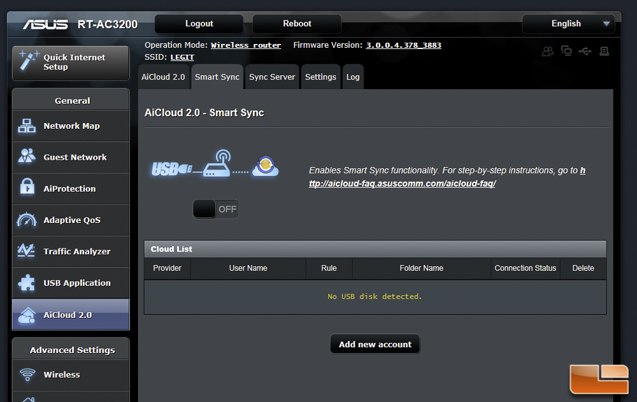The height and width of the screenshot is (402, 637).
Task: Select AiCloud 2.0 in the sidebar
Action: point(71,315)
